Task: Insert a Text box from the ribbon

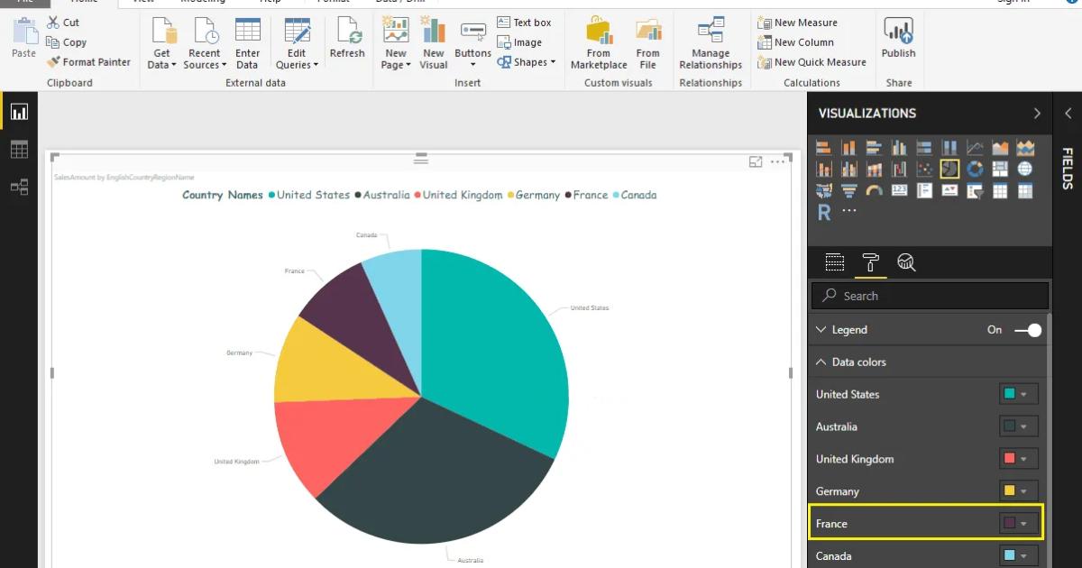Action: pos(526,22)
